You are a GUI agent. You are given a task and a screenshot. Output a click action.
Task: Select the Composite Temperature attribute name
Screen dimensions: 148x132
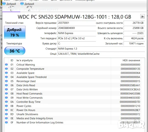[x=30, y=69]
